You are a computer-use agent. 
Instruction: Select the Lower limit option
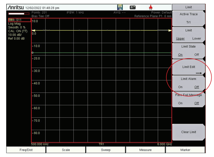(x=196, y=38)
